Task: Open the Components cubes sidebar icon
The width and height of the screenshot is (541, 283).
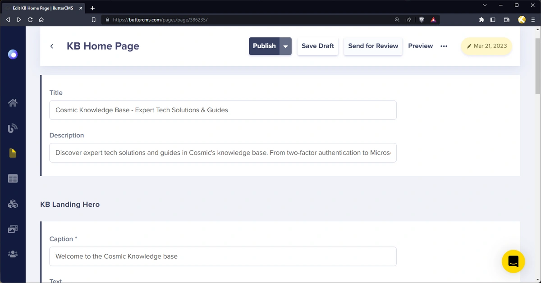Action: [13, 204]
